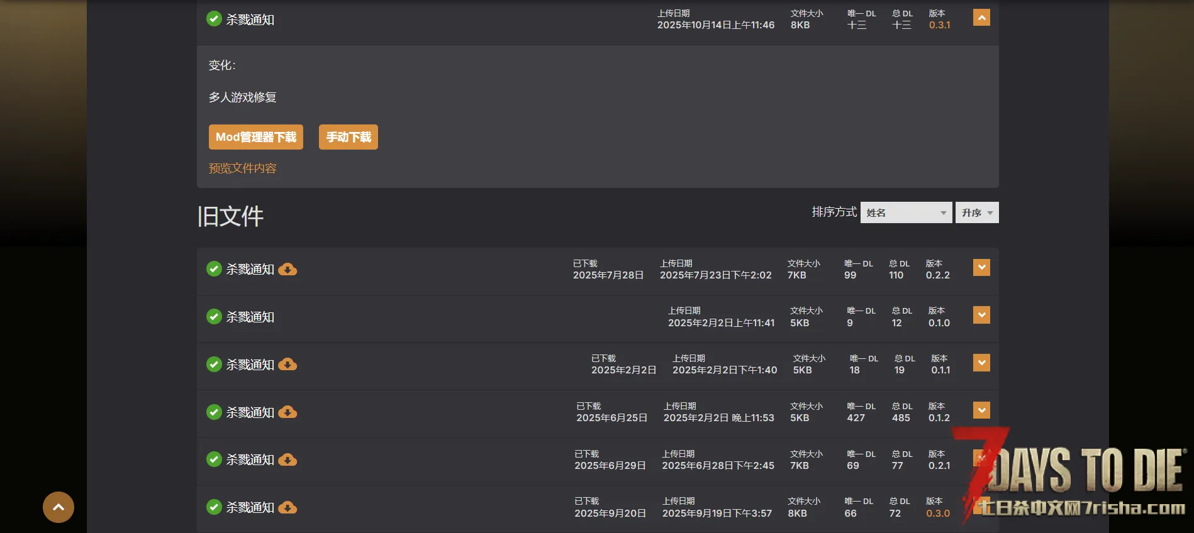The image size is (1194, 533).
Task: Open the 预览文件内容 link
Action: (242, 168)
